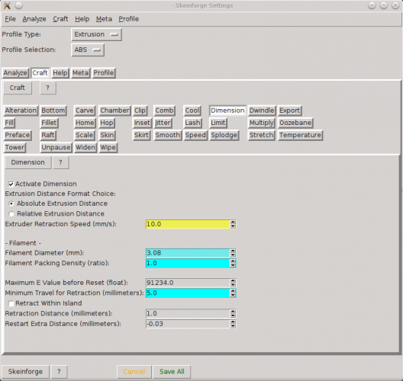Click the cyan Filament Packing Density field

(x=188, y=263)
